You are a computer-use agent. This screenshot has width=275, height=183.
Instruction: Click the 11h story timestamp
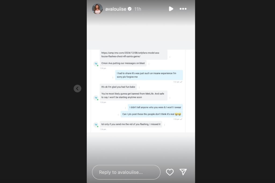click(138, 9)
